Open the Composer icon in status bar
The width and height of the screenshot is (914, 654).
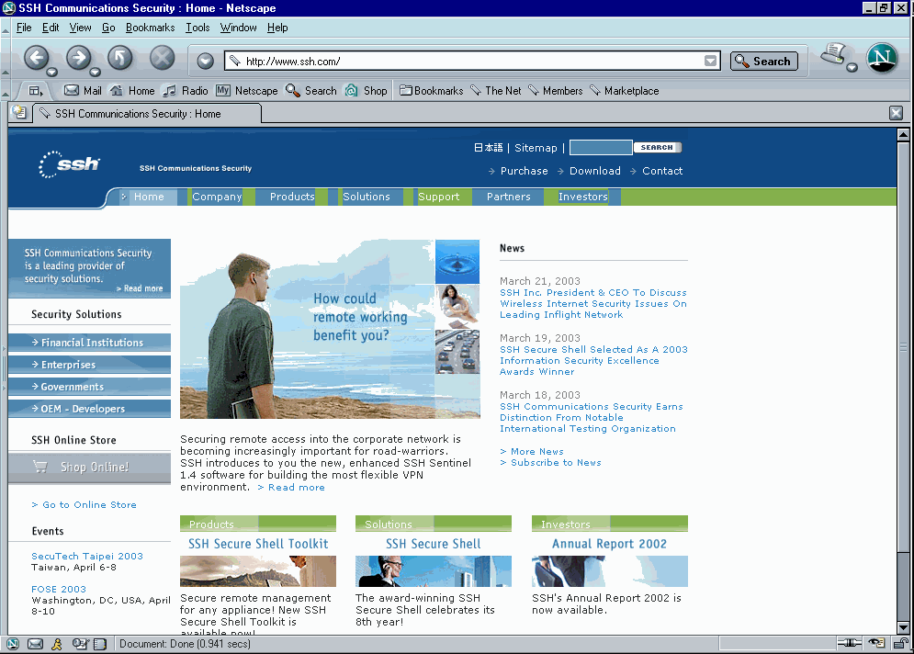(x=80, y=644)
